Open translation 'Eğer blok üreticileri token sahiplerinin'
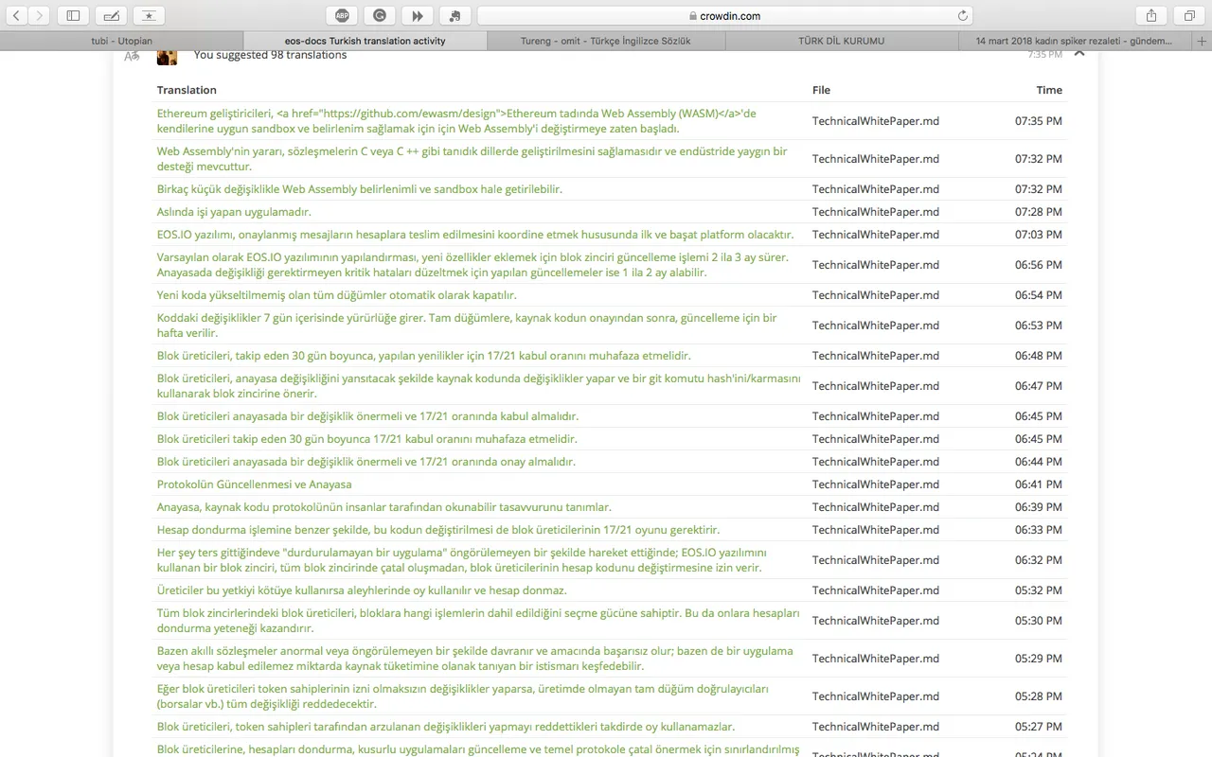The image size is (1212, 757). tap(462, 696)
